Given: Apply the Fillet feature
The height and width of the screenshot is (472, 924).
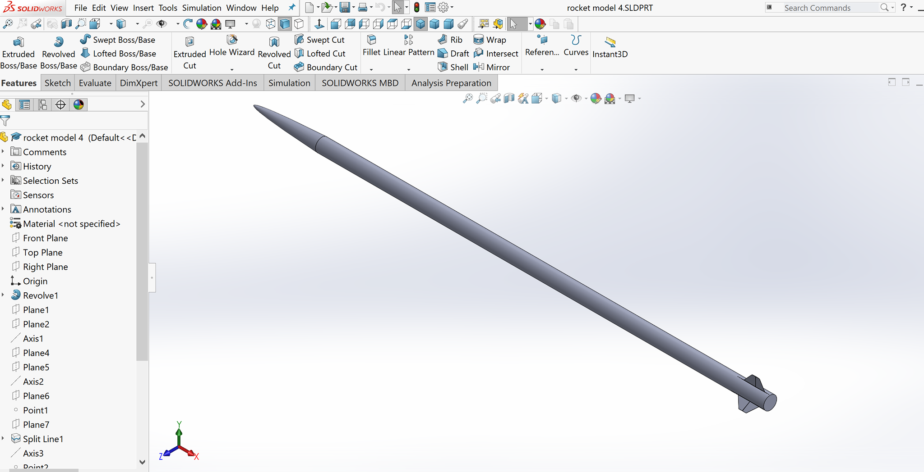Looking at the screenshot, I should tap(371, 46).
